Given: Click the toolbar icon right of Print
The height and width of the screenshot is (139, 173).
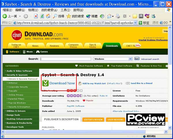Looking at the screenshot, I should coord(125,16).
